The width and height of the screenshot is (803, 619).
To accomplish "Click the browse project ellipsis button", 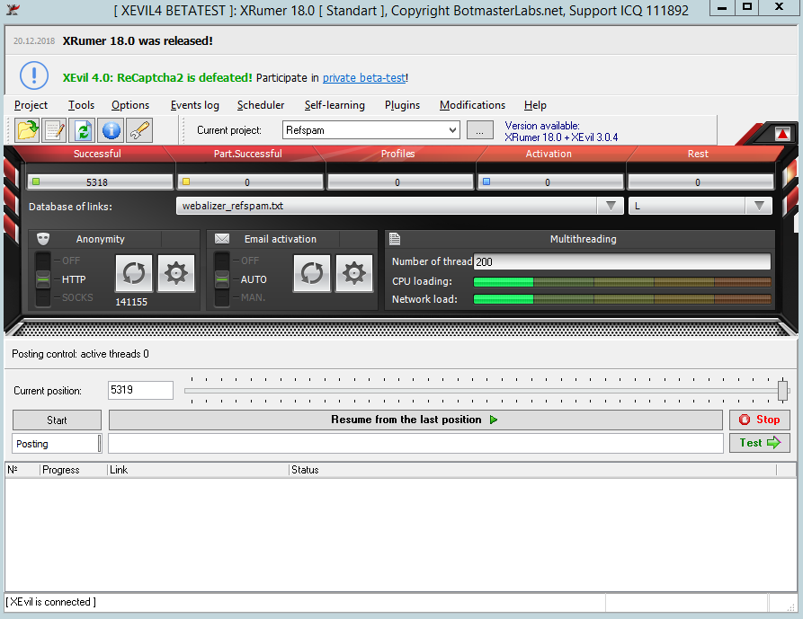I will (x=480, y=130).
